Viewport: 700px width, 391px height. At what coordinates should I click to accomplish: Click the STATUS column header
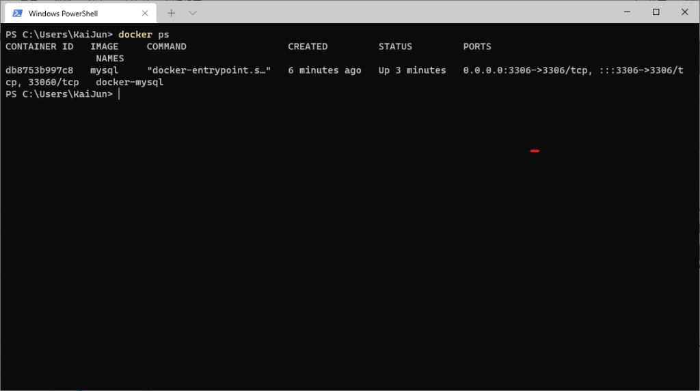[395, 46]
